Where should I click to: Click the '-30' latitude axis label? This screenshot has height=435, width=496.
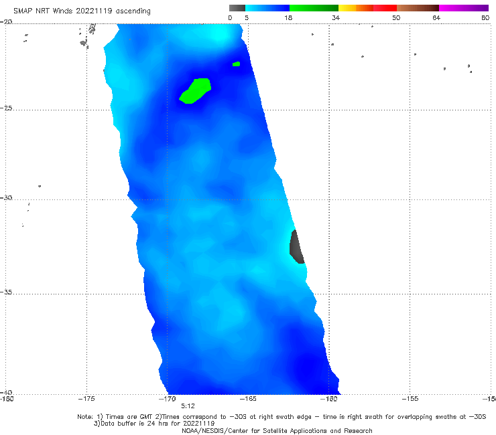(6, 197)
